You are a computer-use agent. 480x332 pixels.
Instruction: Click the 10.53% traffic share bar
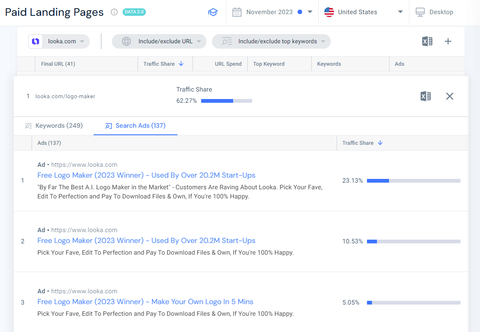pos(414,241)
